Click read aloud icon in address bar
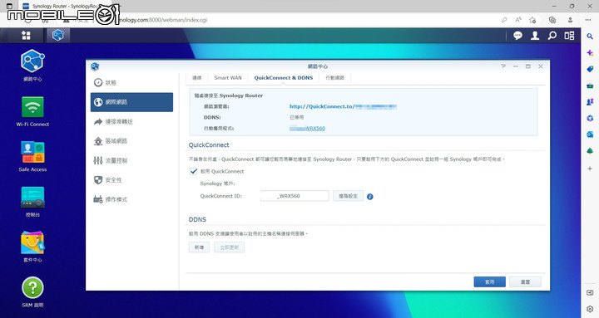599x318 pixels. tap(518, 20)
